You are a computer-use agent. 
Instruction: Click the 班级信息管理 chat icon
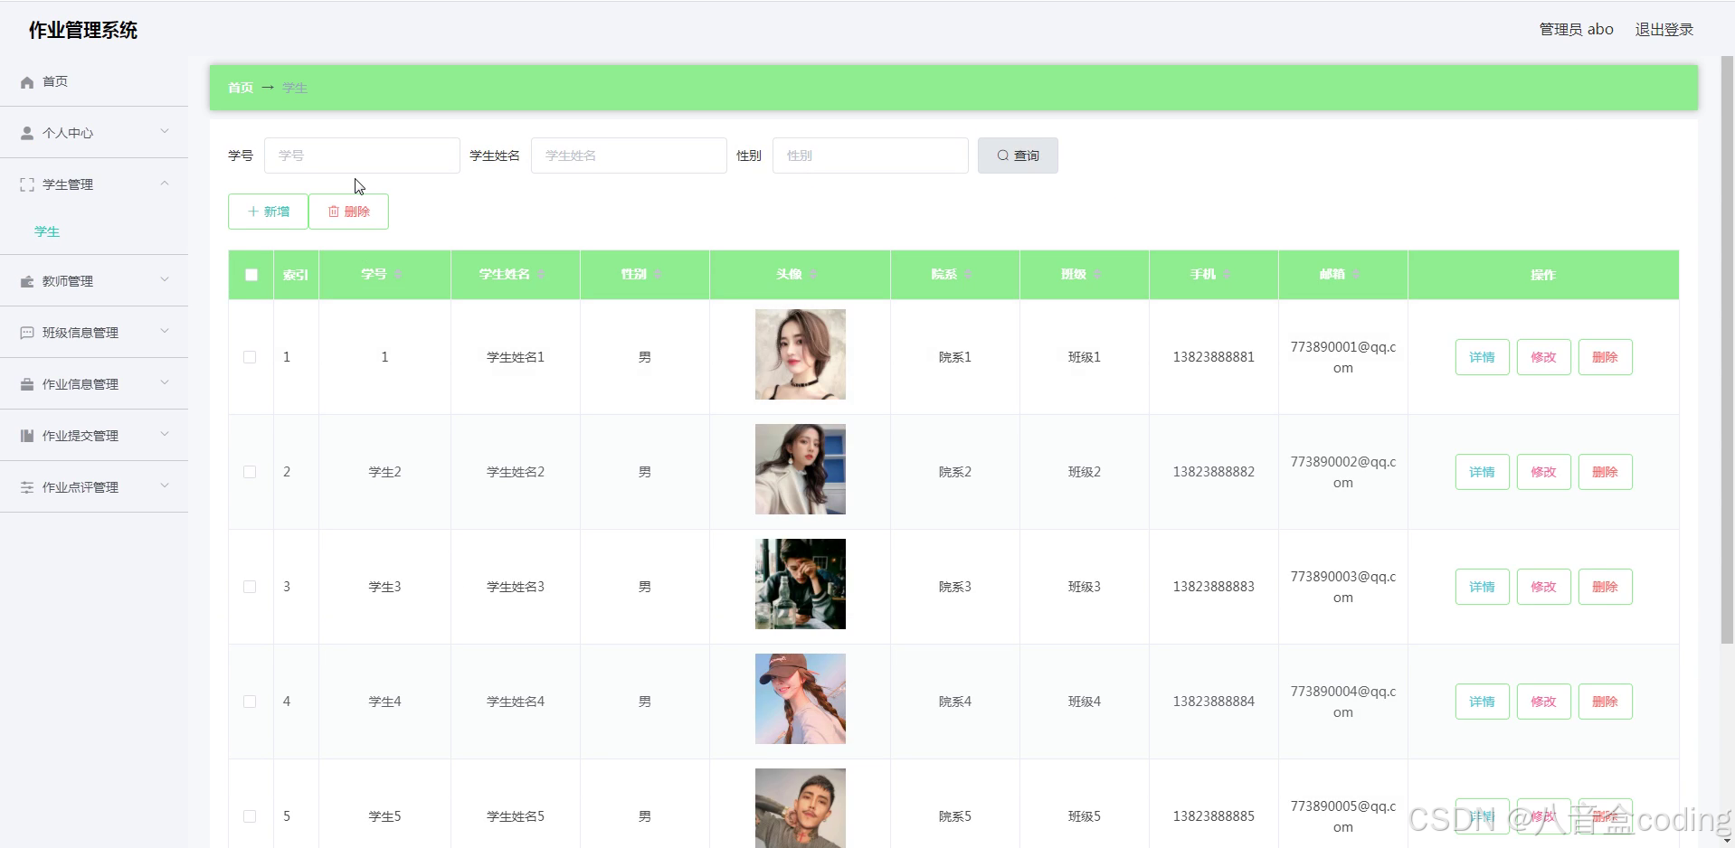27,333
